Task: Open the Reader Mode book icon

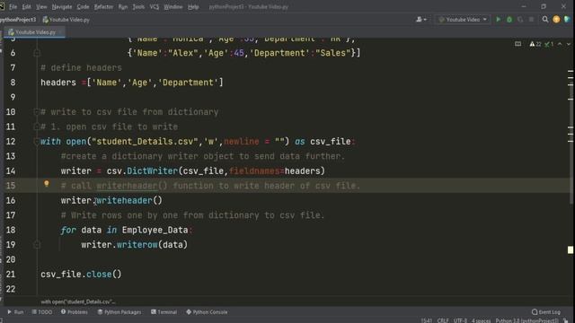Action: pyautogui.click(x=517, y=44)
